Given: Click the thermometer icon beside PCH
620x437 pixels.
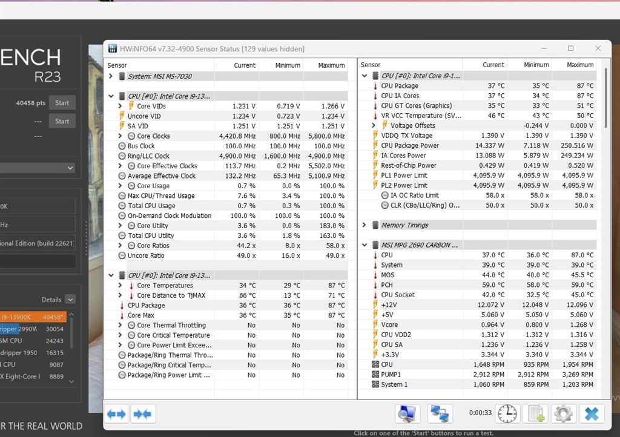Looking at the screenshot, I should click(375, 285).
